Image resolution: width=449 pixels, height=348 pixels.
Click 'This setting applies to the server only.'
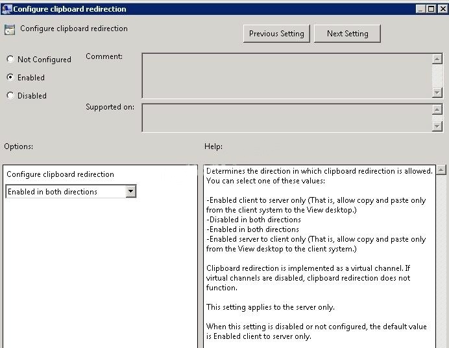click(x=271, y=307)
